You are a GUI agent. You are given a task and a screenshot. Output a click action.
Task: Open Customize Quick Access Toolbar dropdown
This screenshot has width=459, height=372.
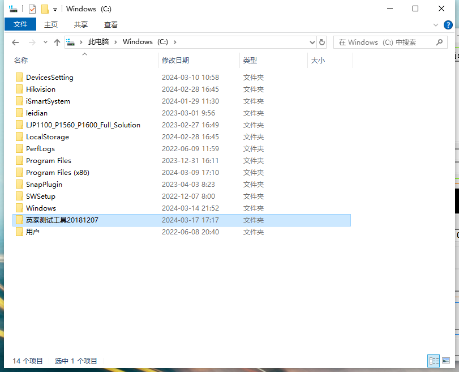55,10
